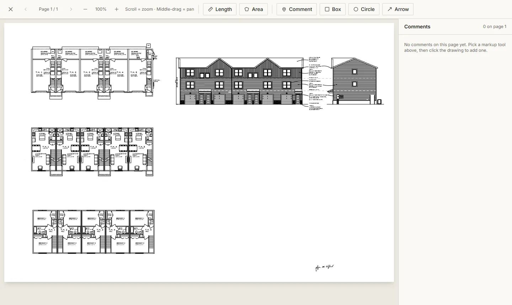Viewport: 512px width, 305px height.
Task: Click the '0 on page 1' counter
Action: point(495,27)
